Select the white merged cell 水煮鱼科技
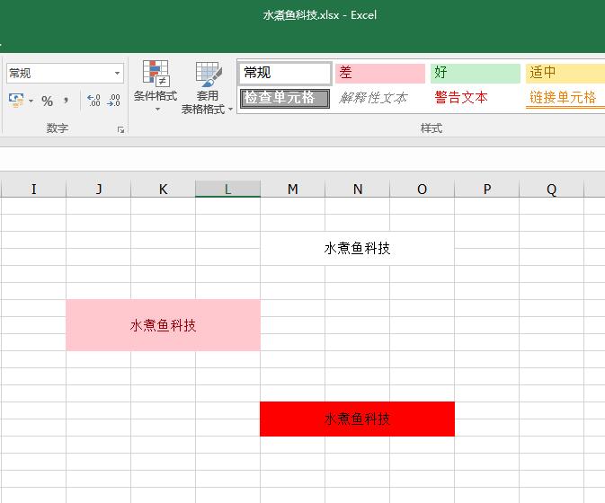This screenshot has height=503, width=605. point(357,248)
